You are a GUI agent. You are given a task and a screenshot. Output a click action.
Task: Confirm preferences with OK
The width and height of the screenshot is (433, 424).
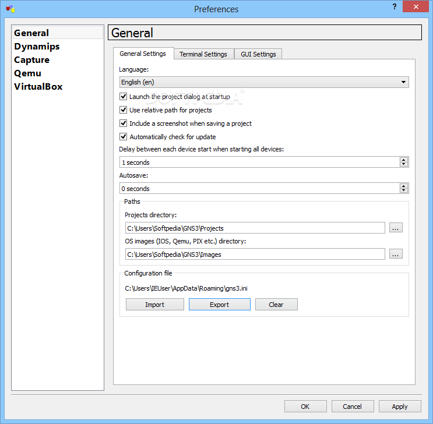[305, 407]
